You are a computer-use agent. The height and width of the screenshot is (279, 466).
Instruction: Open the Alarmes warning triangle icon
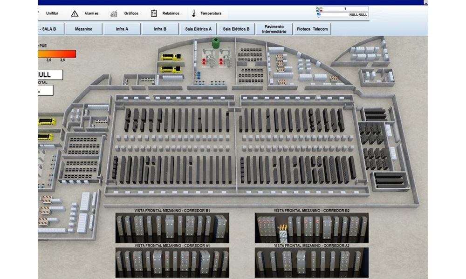coord(75,13)
